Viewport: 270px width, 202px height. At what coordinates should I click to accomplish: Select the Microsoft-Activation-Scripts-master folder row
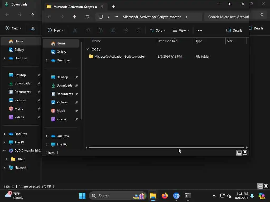click(166, 57)
